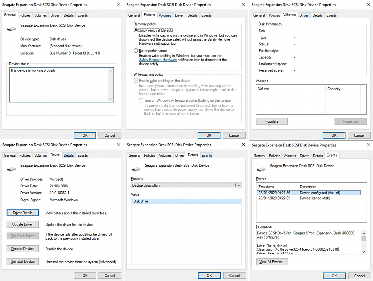Switch to Driver tab in the Volumes-tab window
The height and width of the screenshot is (281, 373).
(304, 15)
